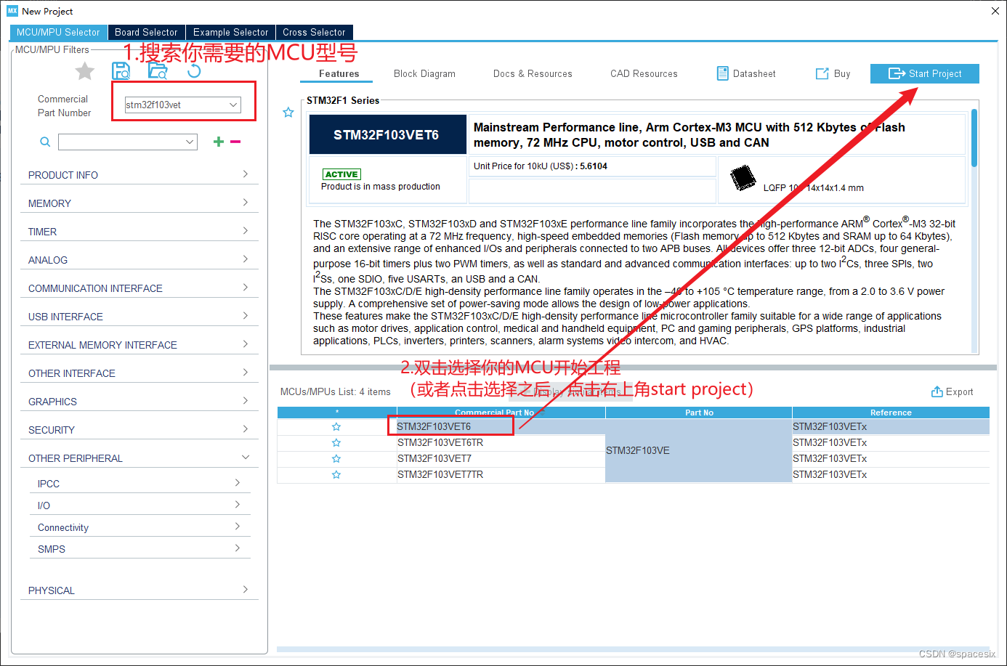Expand GRAPHICS filter section
Screen dimensions: 1007x666
tap(139, 402)
